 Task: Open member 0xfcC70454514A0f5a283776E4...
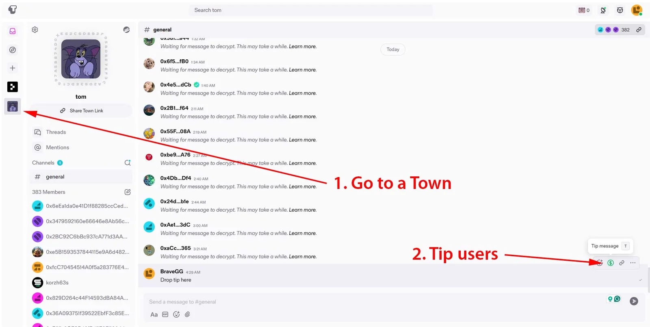tap(81, 267)
